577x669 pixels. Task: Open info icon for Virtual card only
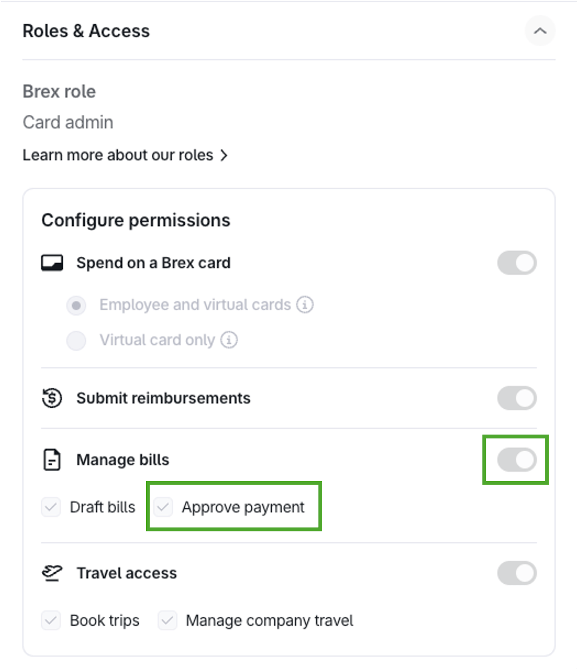[229, 340]
